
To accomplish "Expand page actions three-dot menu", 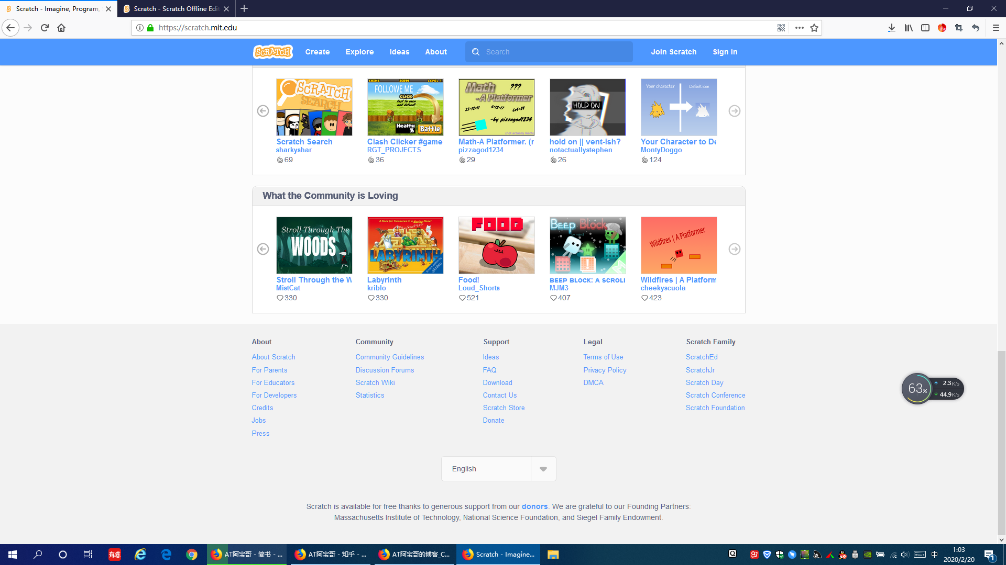I will [799, 28].
